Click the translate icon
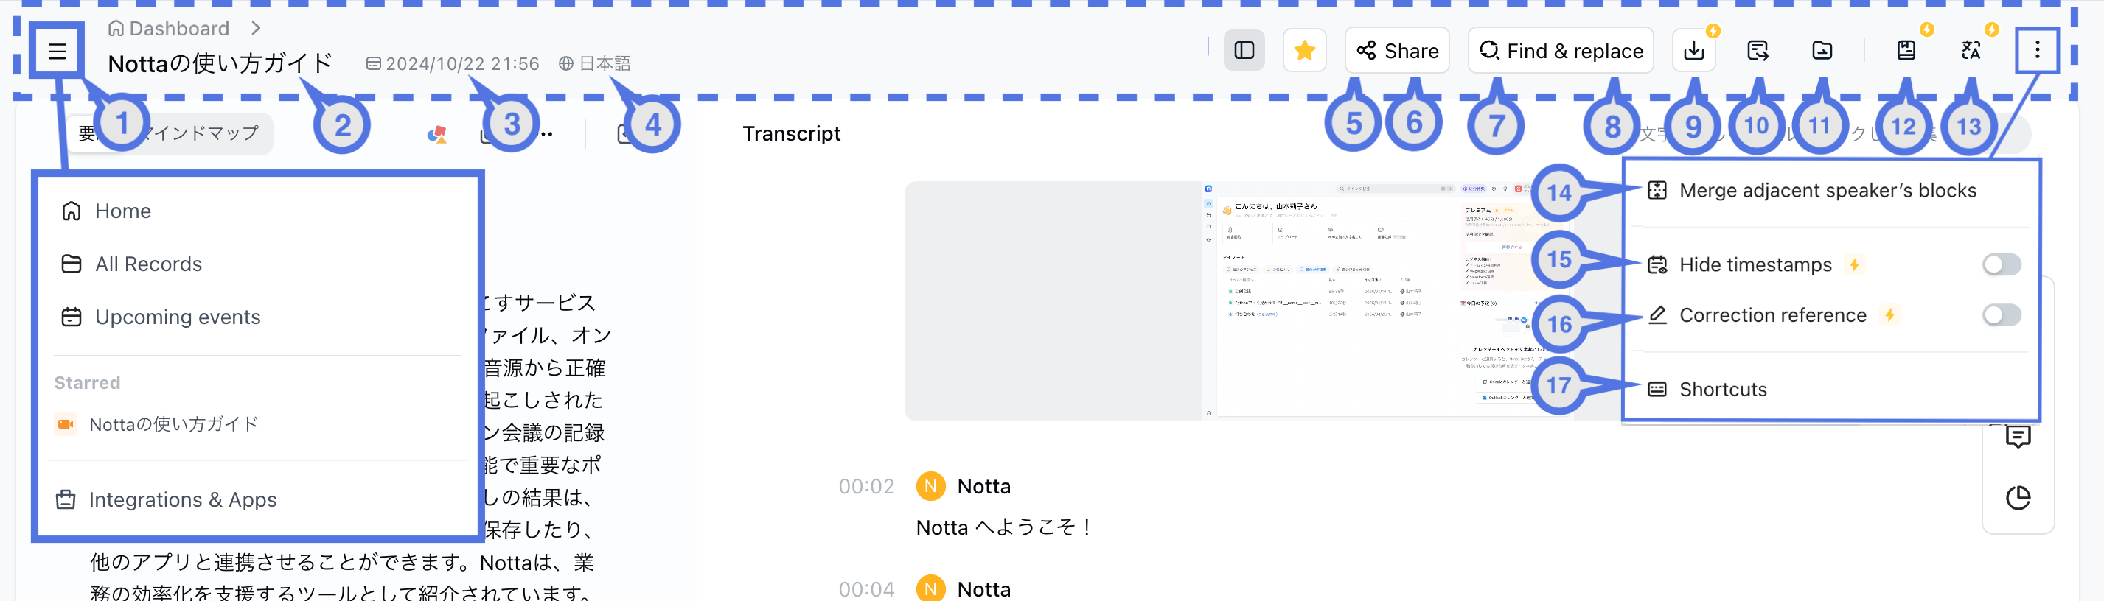Image resolution: width=2104 pixels, height=601 pixels. (1971, 51)
